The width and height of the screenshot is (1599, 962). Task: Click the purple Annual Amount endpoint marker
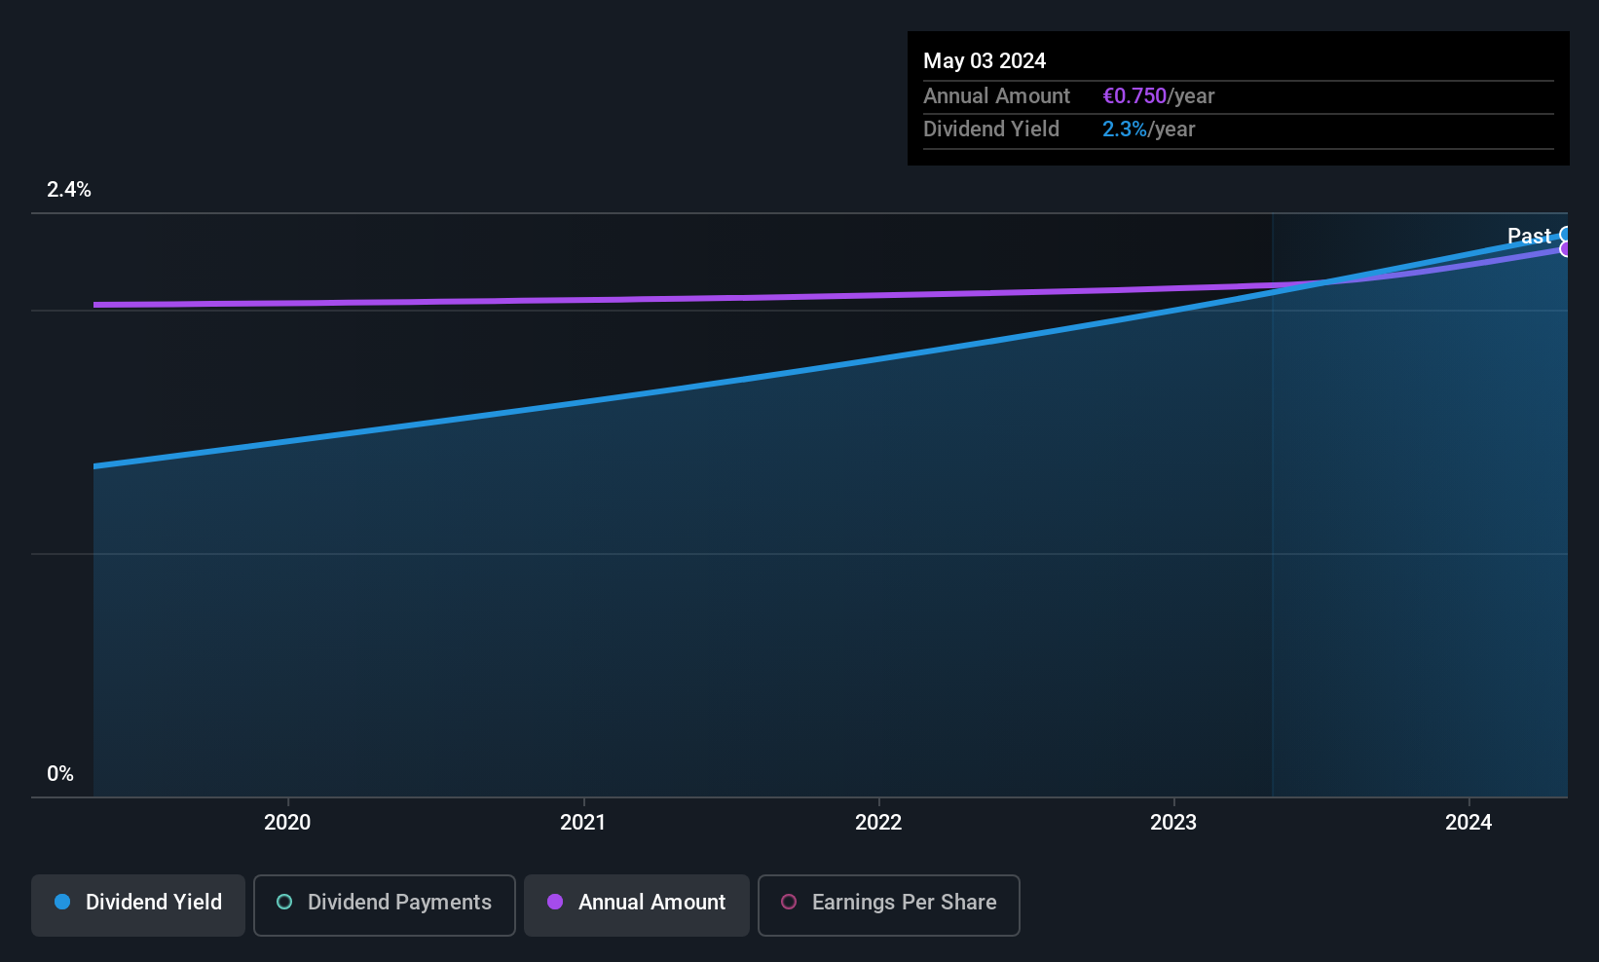1566,249
